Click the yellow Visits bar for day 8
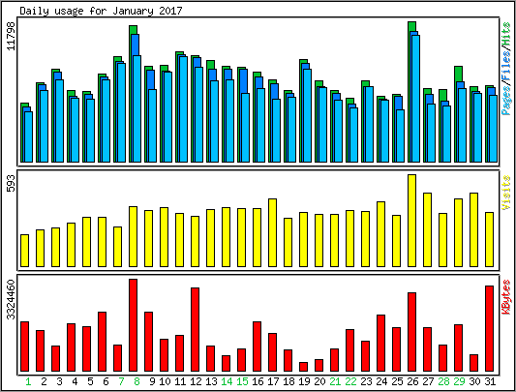Image resolution: width=516 pixels, height=392 pixels. [x=133, y=236]
